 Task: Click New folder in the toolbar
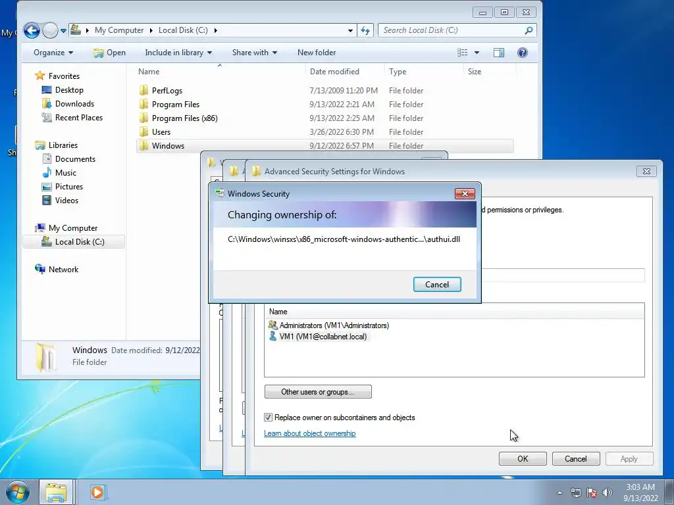click(x=317, y=53)
